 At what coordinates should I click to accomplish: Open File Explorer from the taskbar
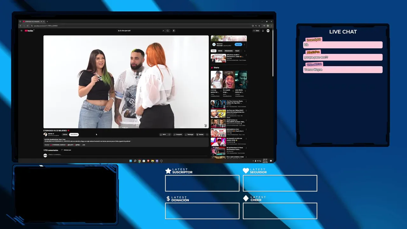153,161
